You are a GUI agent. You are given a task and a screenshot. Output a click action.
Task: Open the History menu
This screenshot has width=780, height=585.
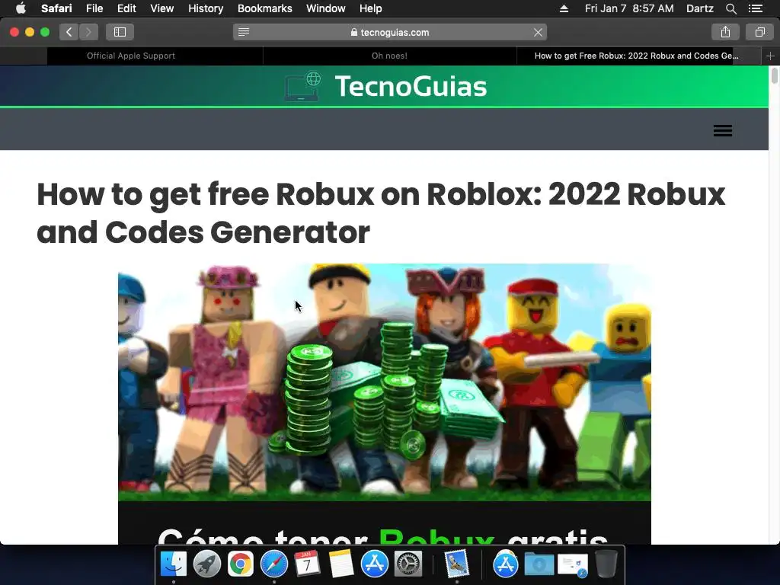tap(206, 8)
